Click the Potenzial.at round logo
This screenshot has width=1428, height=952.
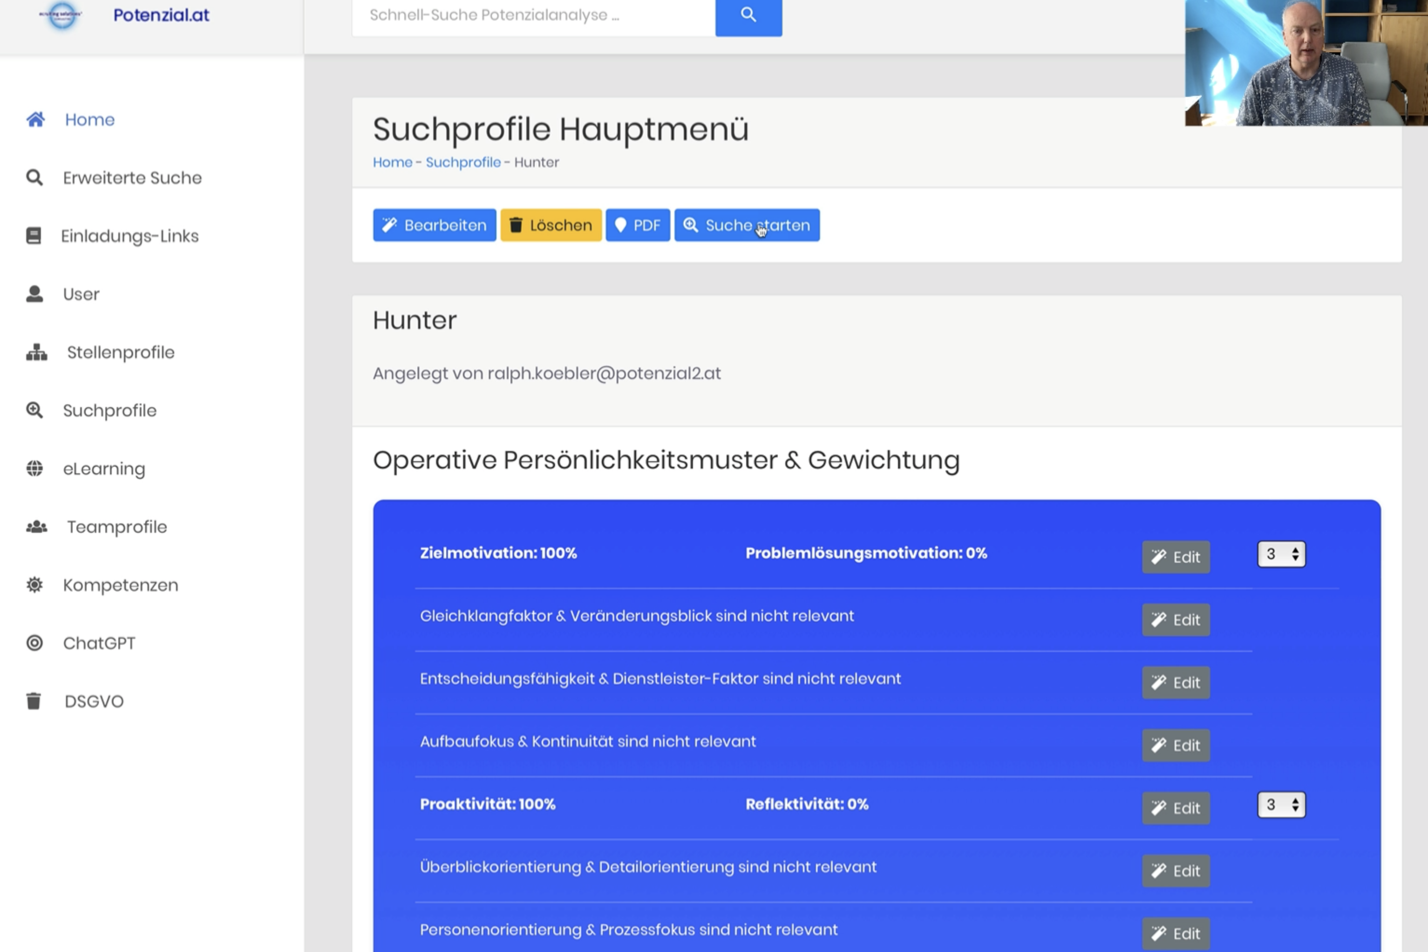62,14
